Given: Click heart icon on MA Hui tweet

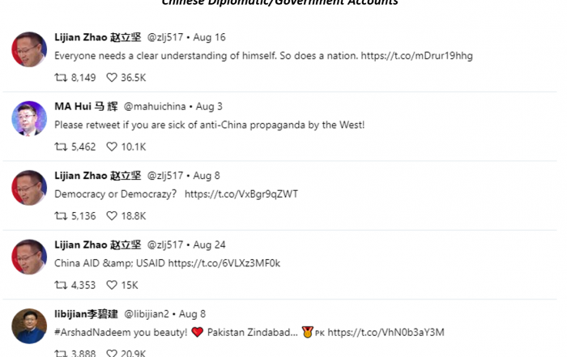Looking at the screenshot, I should (112, 147).
